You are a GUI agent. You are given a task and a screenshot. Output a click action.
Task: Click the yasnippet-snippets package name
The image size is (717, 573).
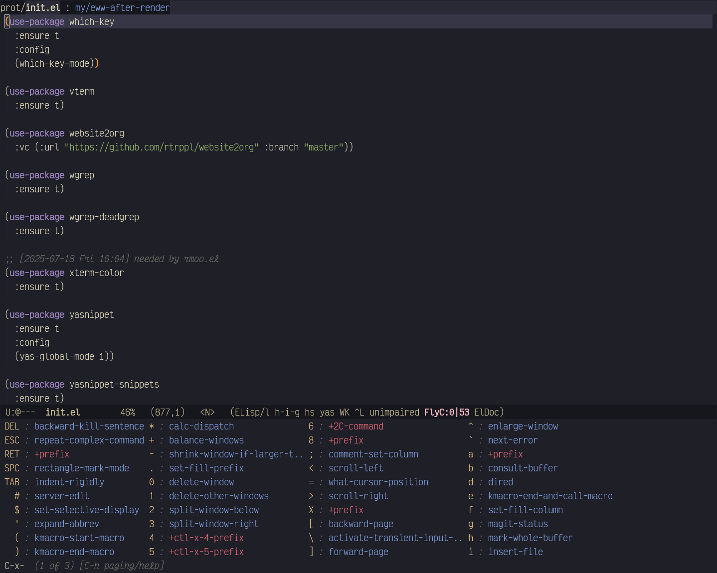point(114,384)
